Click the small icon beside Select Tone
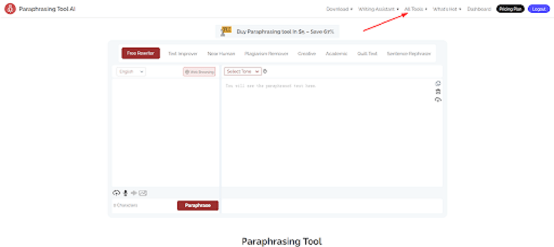Viewport: 554px width, 247px height. pos(265,71)
